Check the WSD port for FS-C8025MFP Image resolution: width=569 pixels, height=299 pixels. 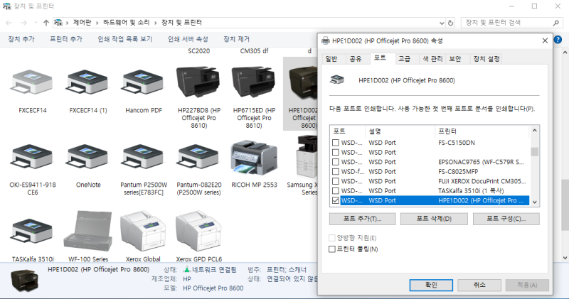[x=336, y=171]
